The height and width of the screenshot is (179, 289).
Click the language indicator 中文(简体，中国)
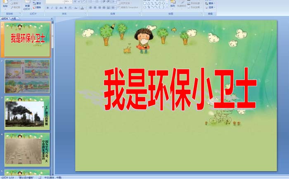[x=53, y=177]
